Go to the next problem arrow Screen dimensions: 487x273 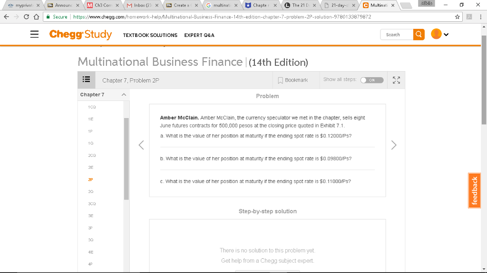click(x=394, y=145)
